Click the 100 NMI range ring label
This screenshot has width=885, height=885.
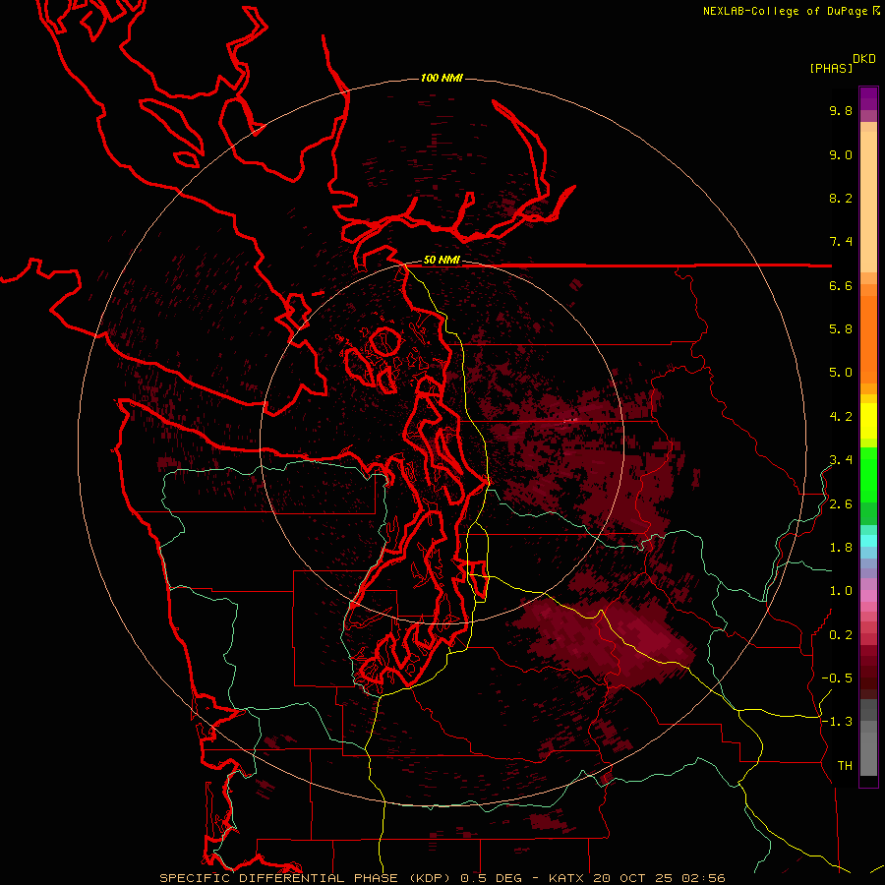442,78
